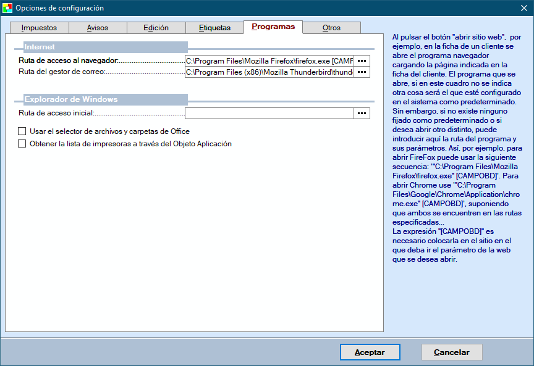Click the Cancelar button
Screen dimensions: 534x366
click(x=451, y=352)
